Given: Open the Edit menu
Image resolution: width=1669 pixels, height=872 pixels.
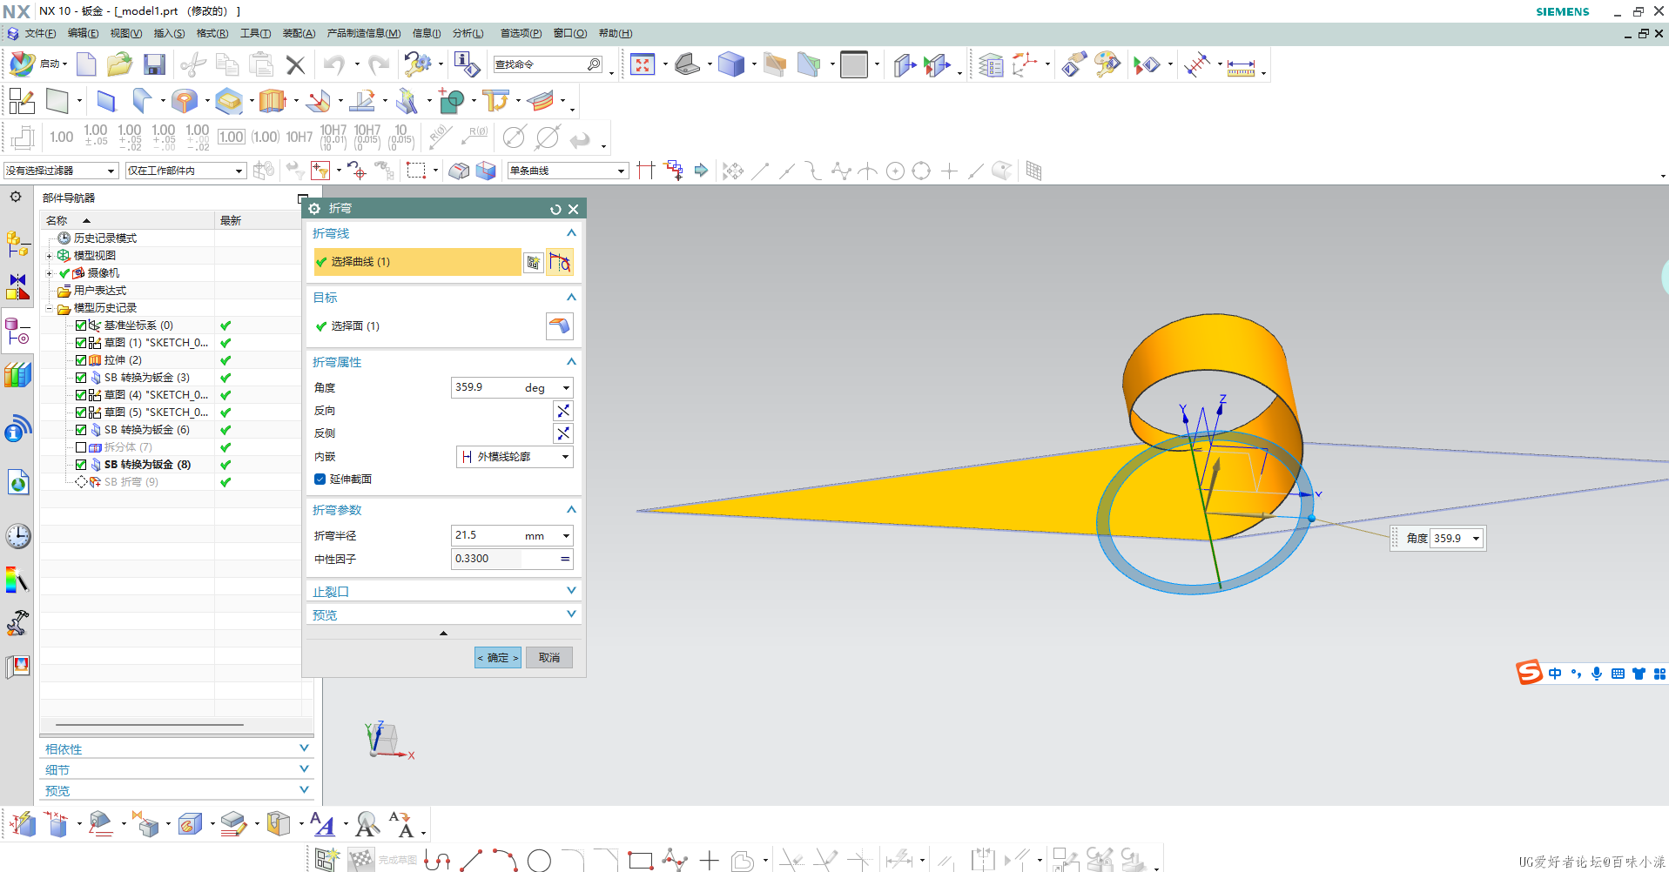Looking at the screenshot, I should (83, 33).
